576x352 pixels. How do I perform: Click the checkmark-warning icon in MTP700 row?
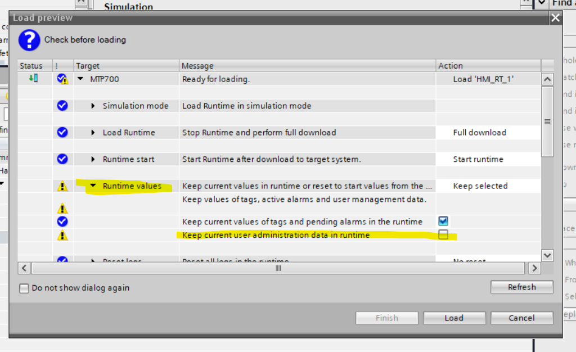point(62,79)
